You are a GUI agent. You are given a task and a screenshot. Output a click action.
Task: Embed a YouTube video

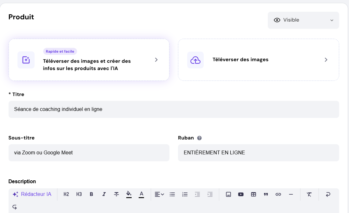coord(241,194)
